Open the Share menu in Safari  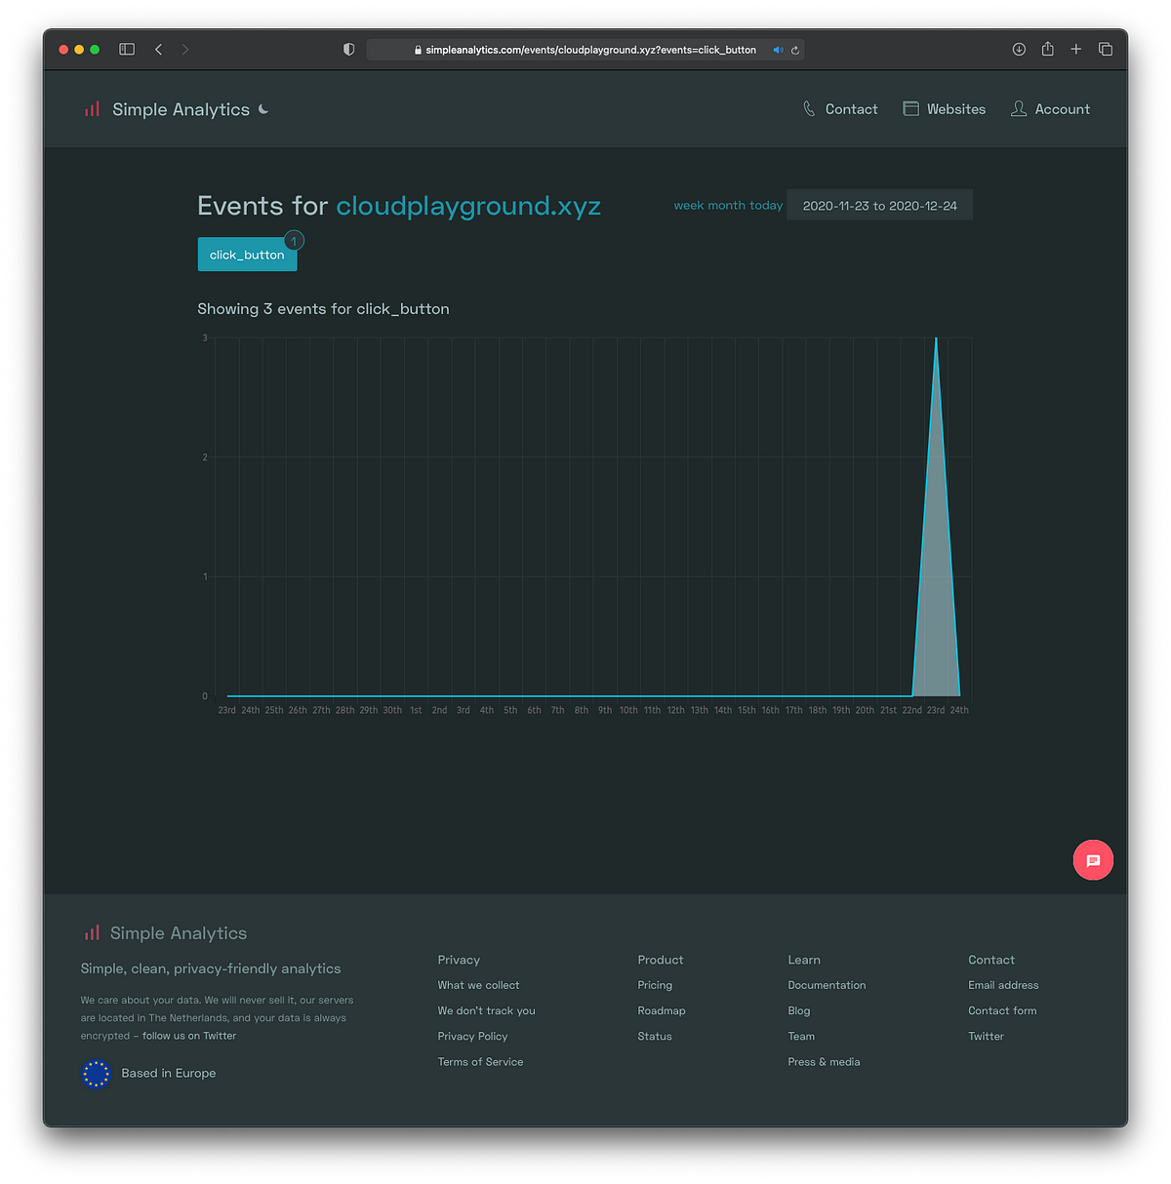(x=1047, y=49)
